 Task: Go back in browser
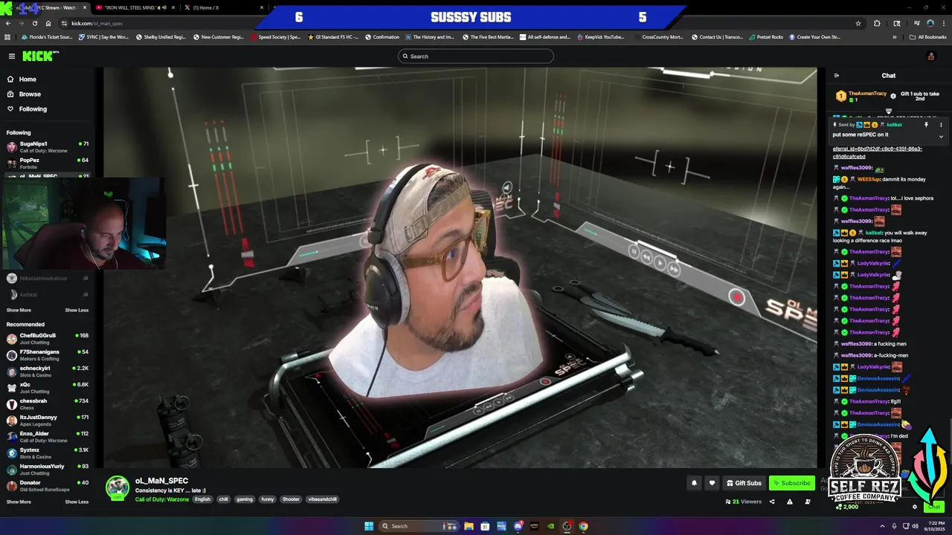point(7,23)
